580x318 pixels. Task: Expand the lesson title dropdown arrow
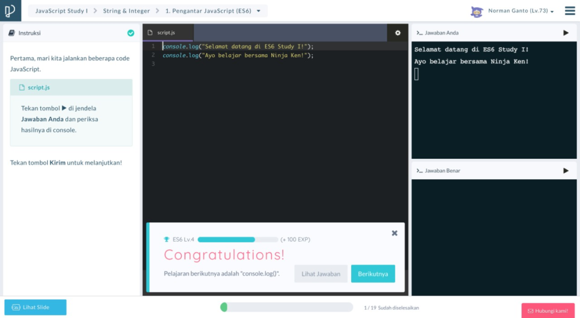click(259, 11)
